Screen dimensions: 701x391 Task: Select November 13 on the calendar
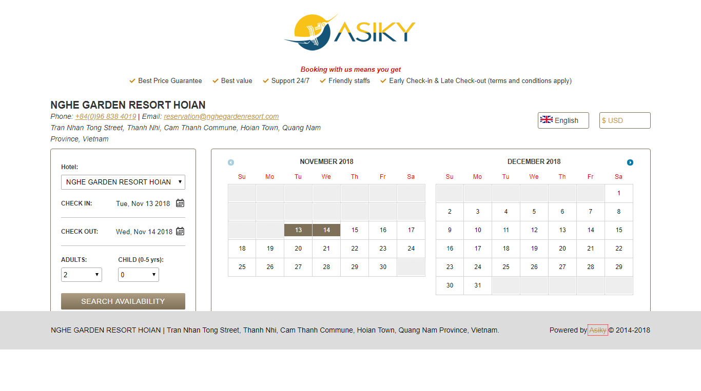tap(298, 230)
